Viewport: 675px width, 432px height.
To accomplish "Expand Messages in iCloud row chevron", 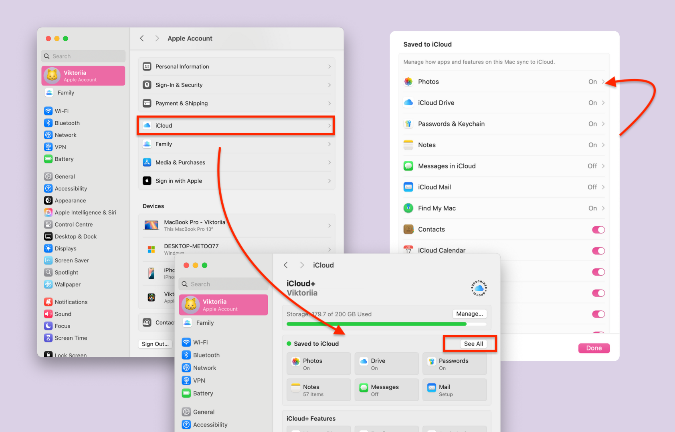I will tap(603, 166).
